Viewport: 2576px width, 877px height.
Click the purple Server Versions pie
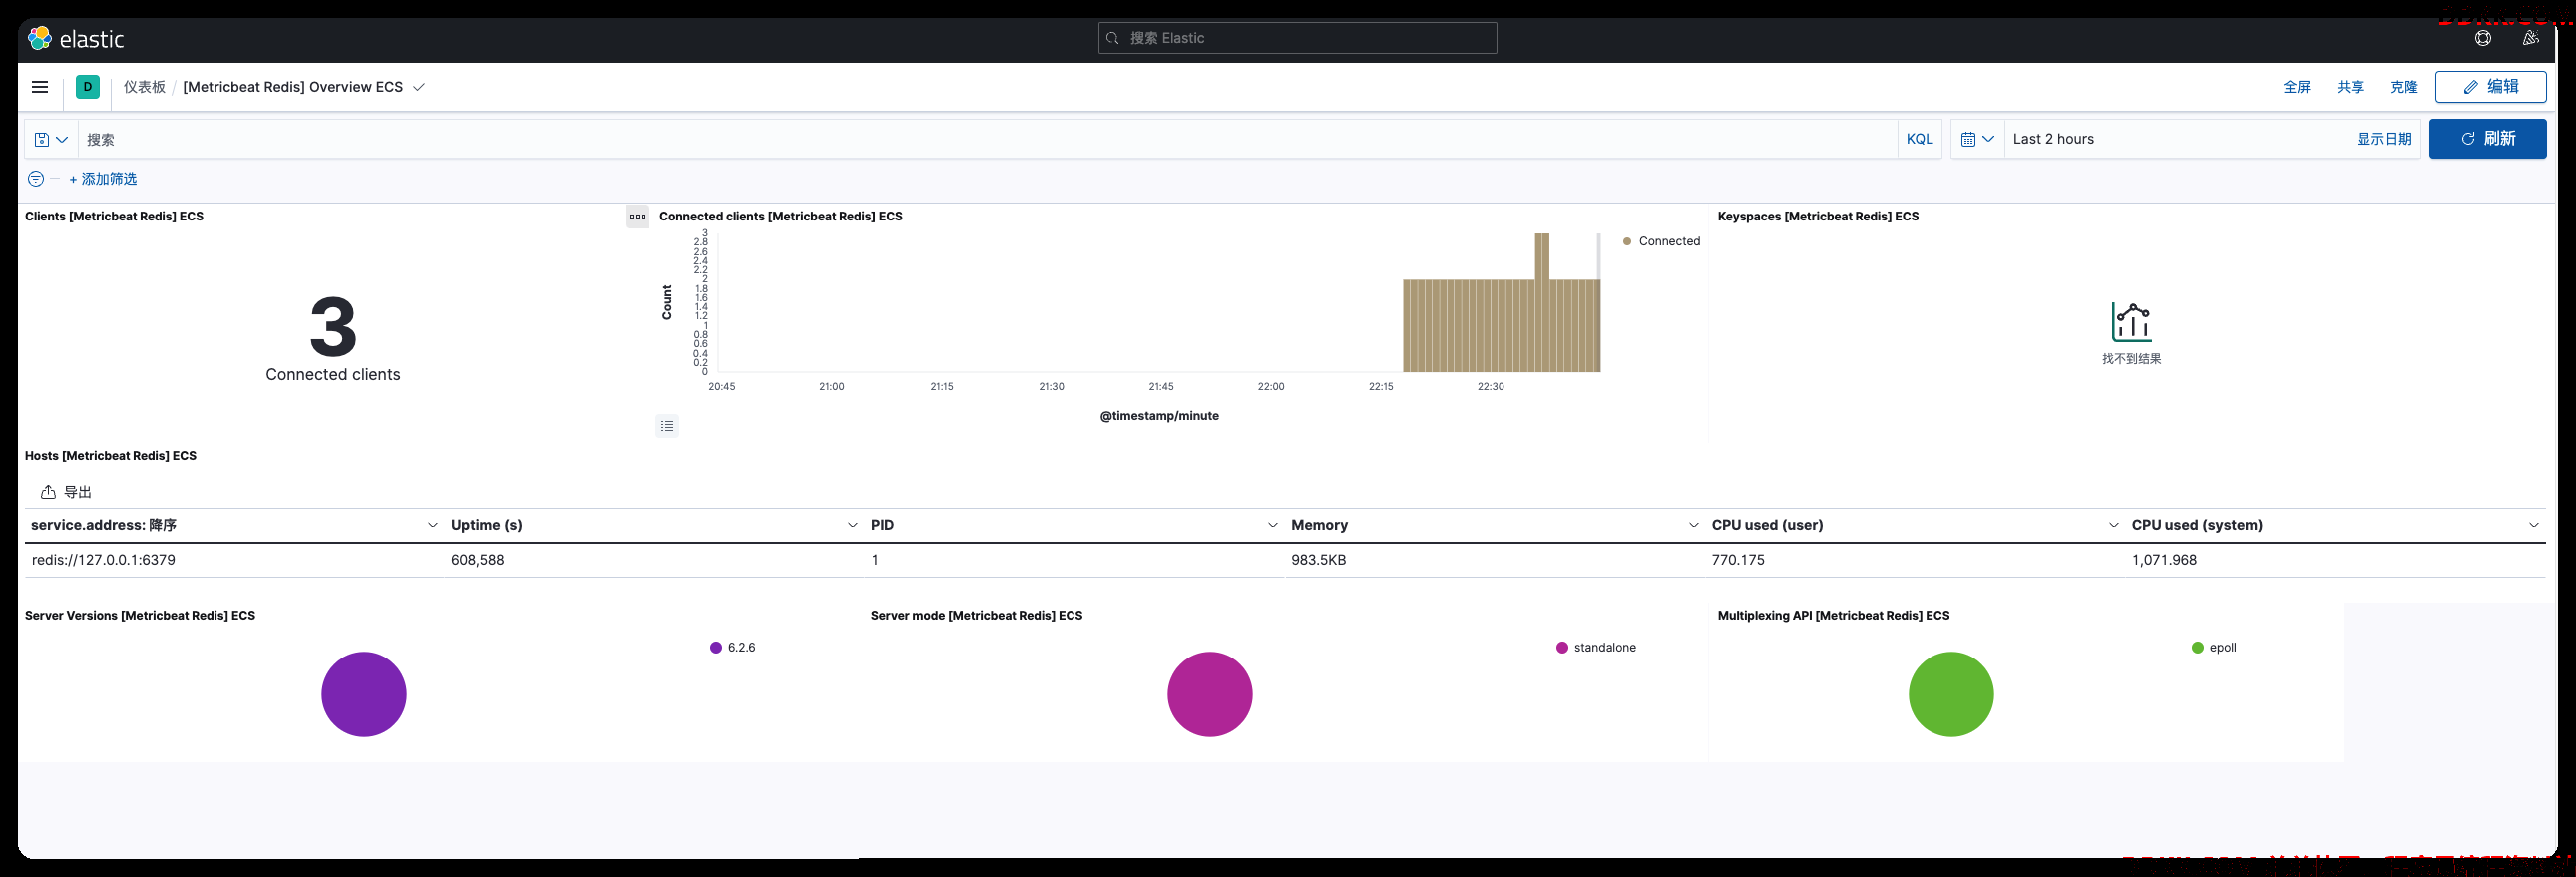click(364, 695)
